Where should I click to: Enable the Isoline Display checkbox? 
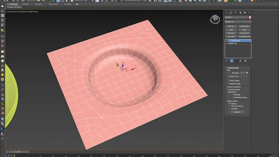pyautogui.click(x=228, y=81)
